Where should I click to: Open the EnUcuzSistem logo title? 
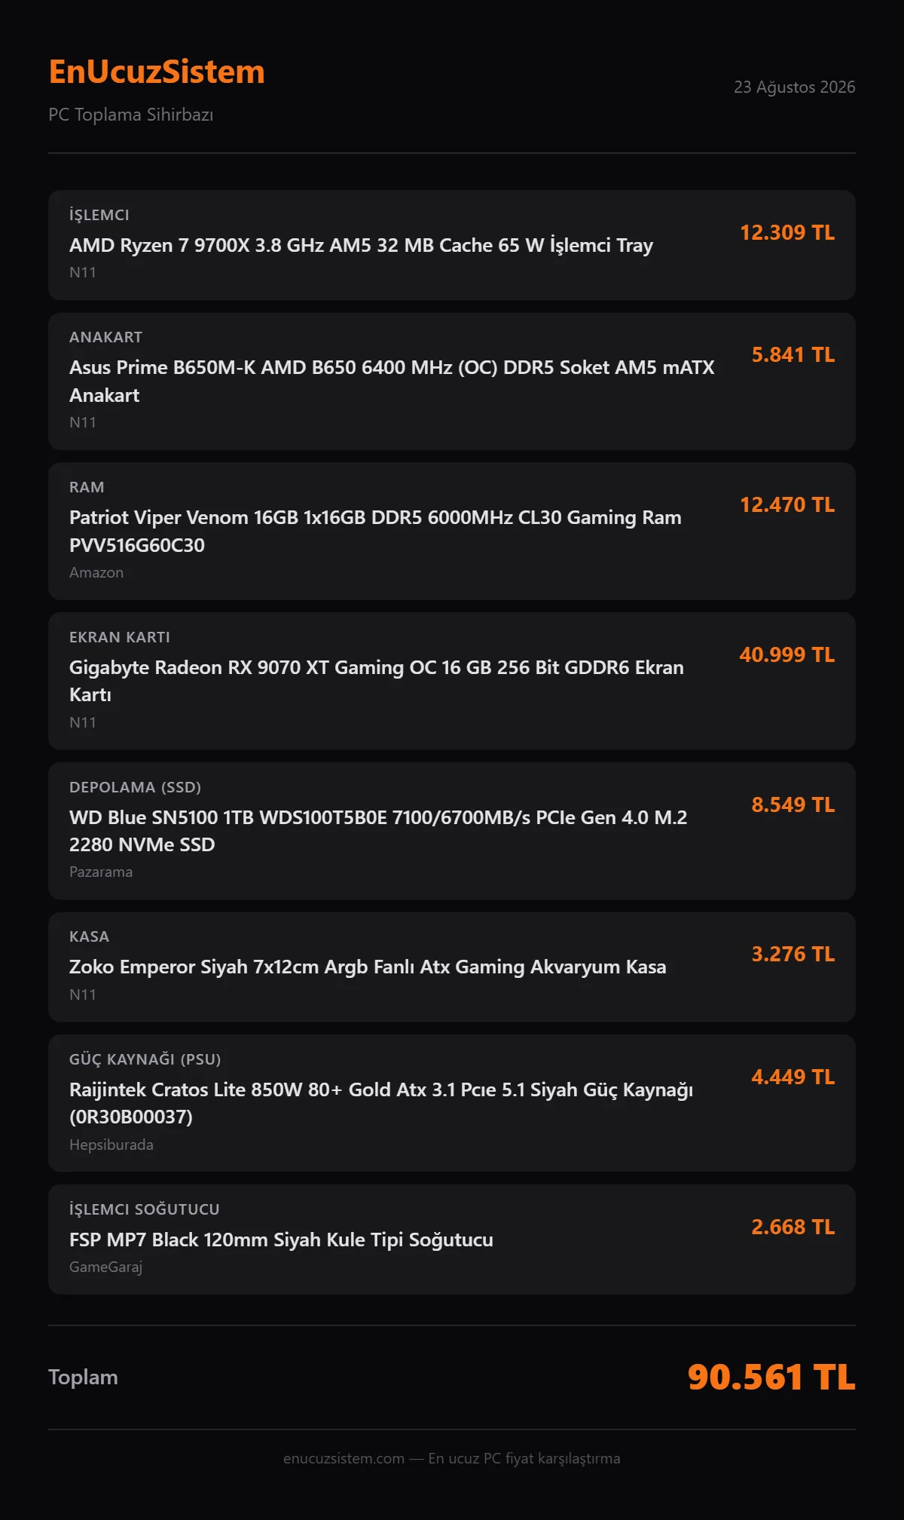pos(157,72)
